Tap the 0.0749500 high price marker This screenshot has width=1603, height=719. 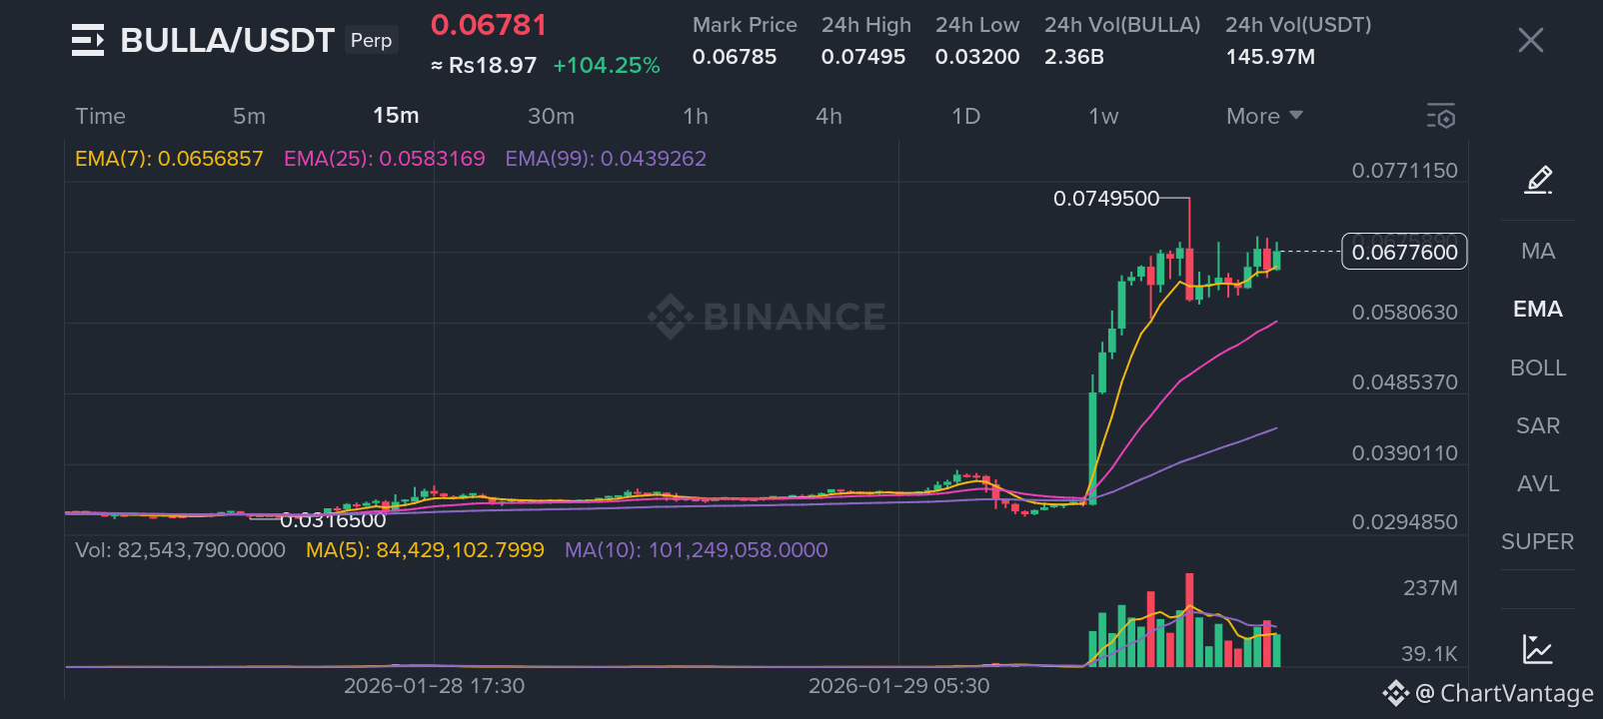coord(1106,199)
